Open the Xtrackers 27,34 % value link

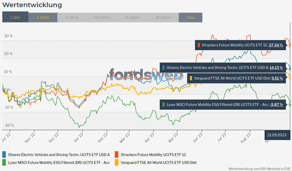tap(276, 45)
